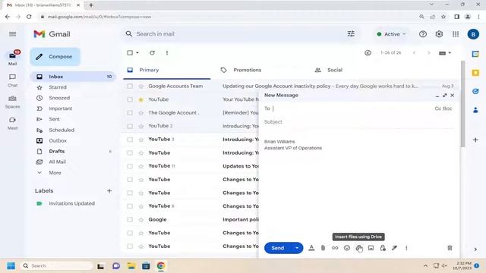Open the input tools dropdown in toolbar
Image resolution: width=486 pixels, height=273 pixels.
click(x=445, y=53)
